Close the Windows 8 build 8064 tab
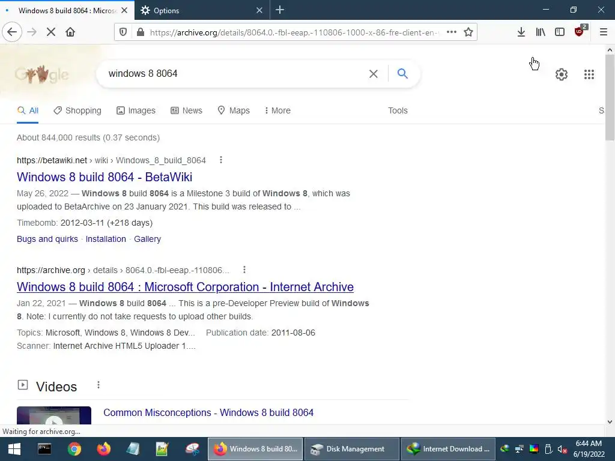 pyautogui.click(x=124, y=10)
